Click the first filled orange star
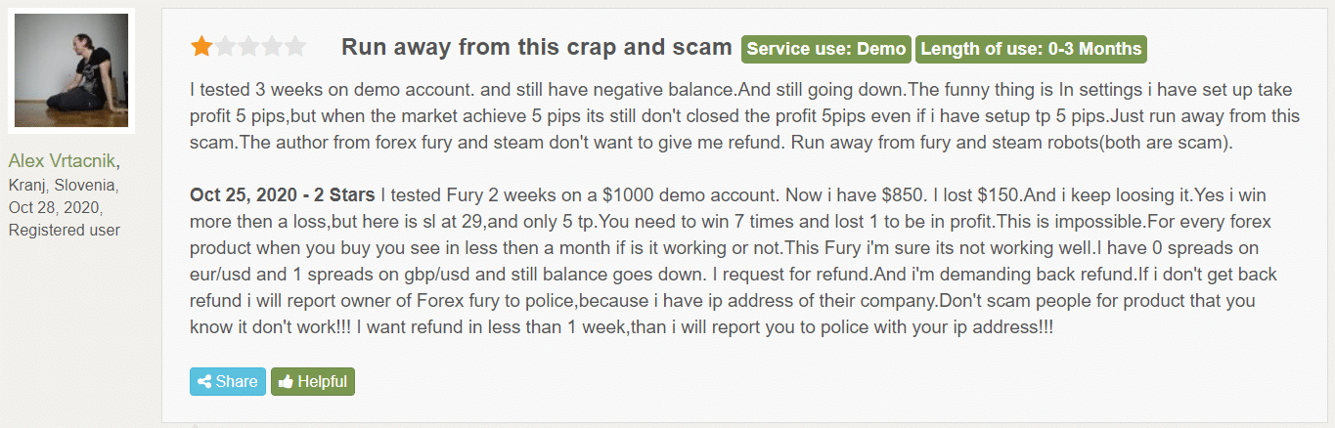 [x=201, y=46]
